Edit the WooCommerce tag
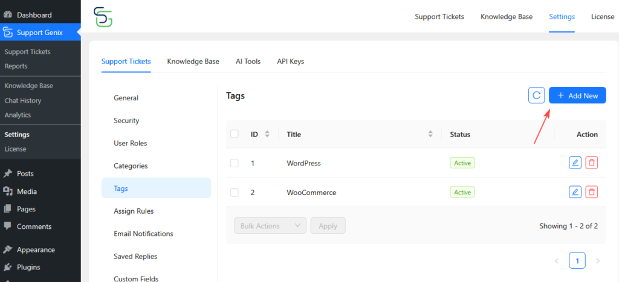The width and height of the screenshot is (619, 282). pyautogui.click(x=575, y=192)
